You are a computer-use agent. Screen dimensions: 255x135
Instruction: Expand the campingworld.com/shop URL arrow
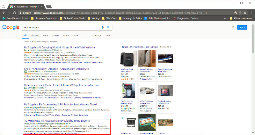coord(54,108)
